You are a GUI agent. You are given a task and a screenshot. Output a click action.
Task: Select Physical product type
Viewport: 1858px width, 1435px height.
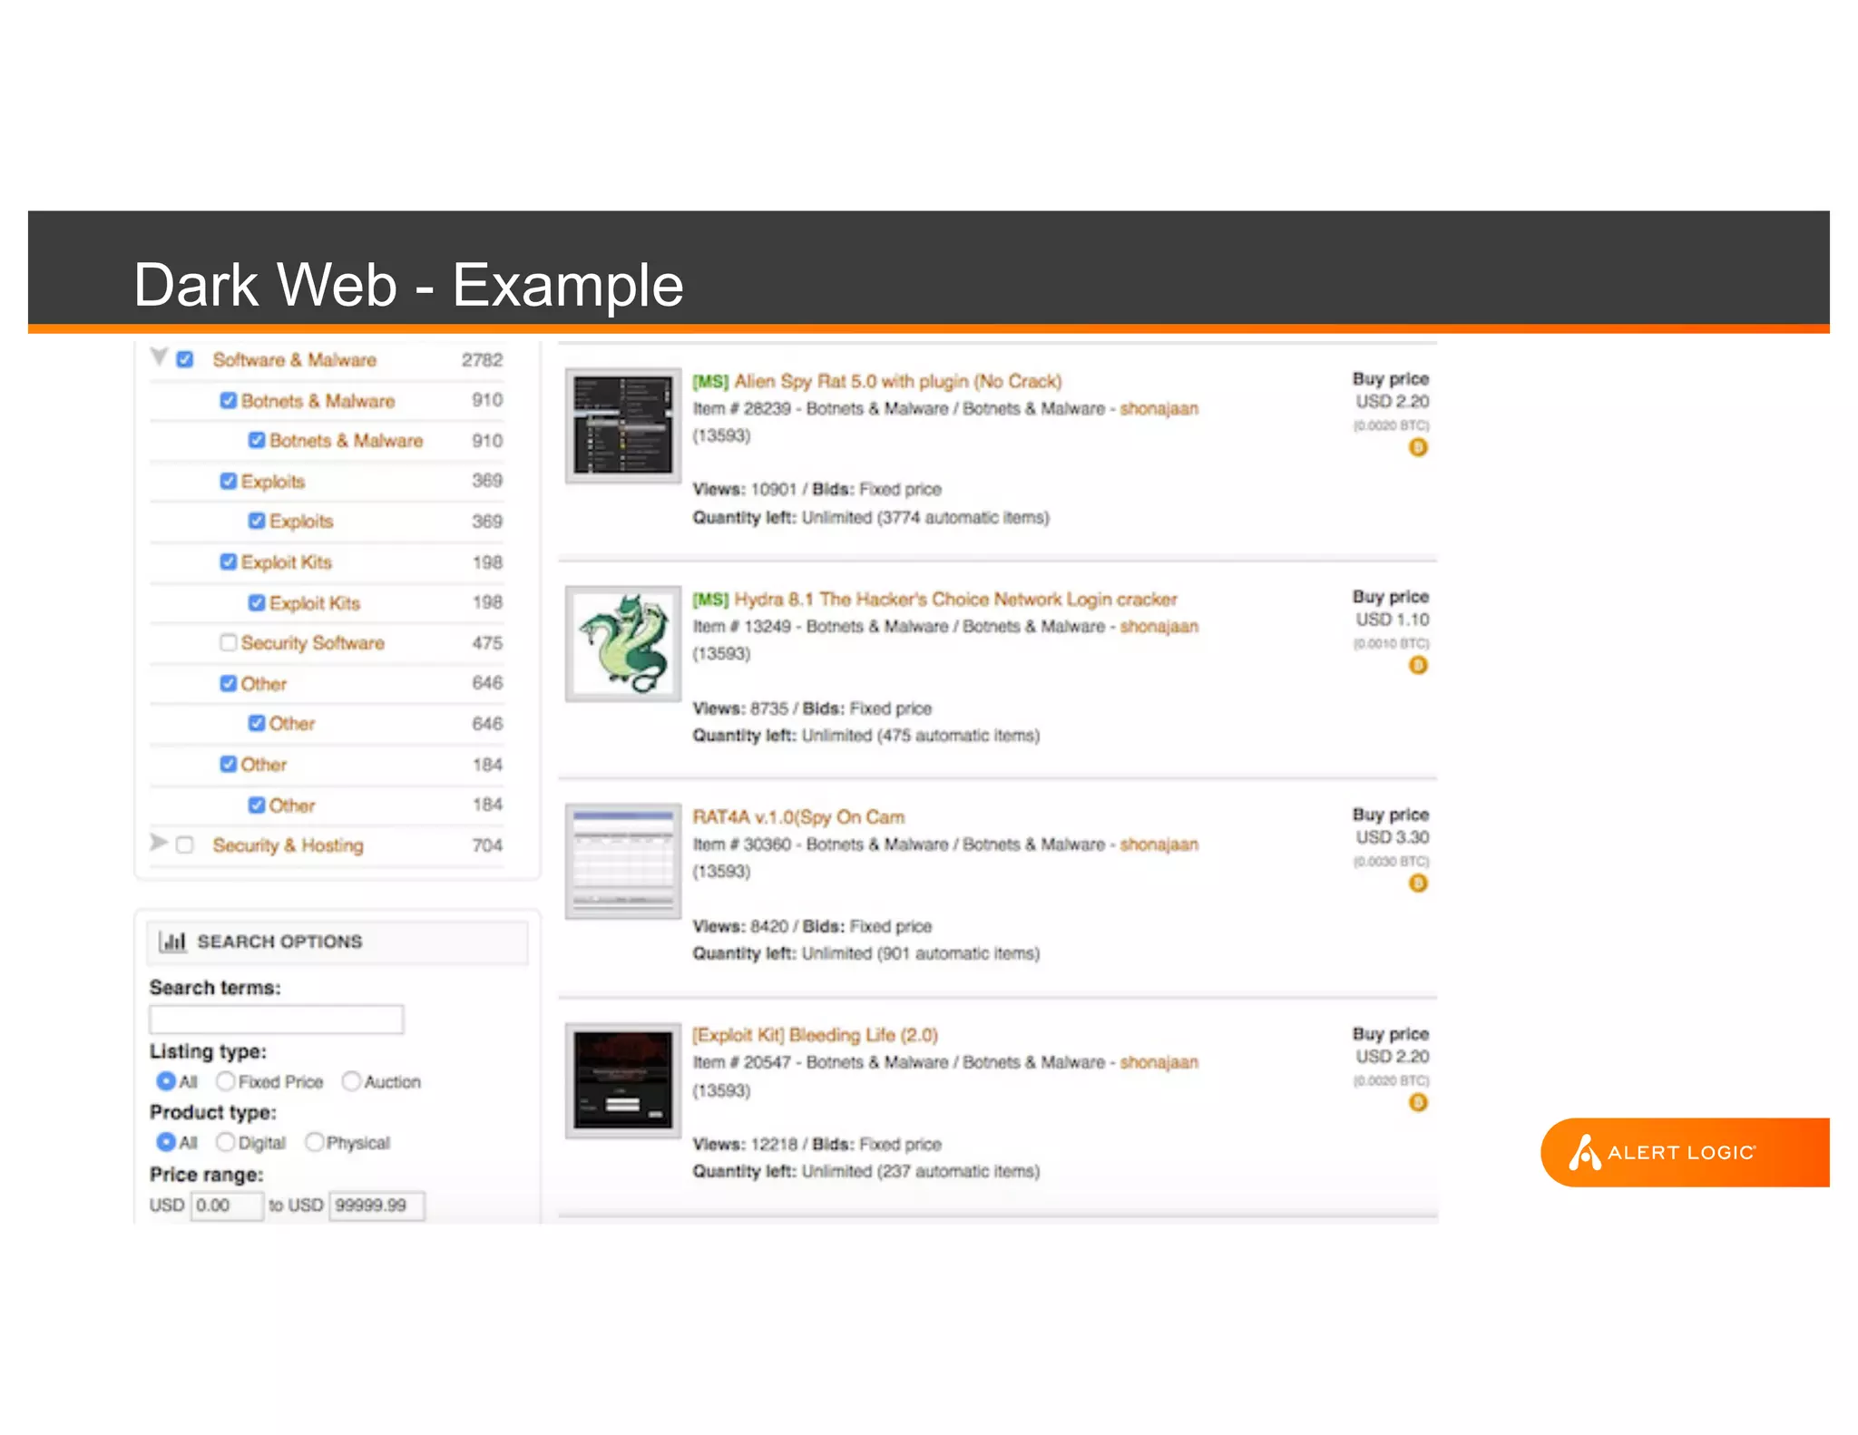tap(315, 1142)
